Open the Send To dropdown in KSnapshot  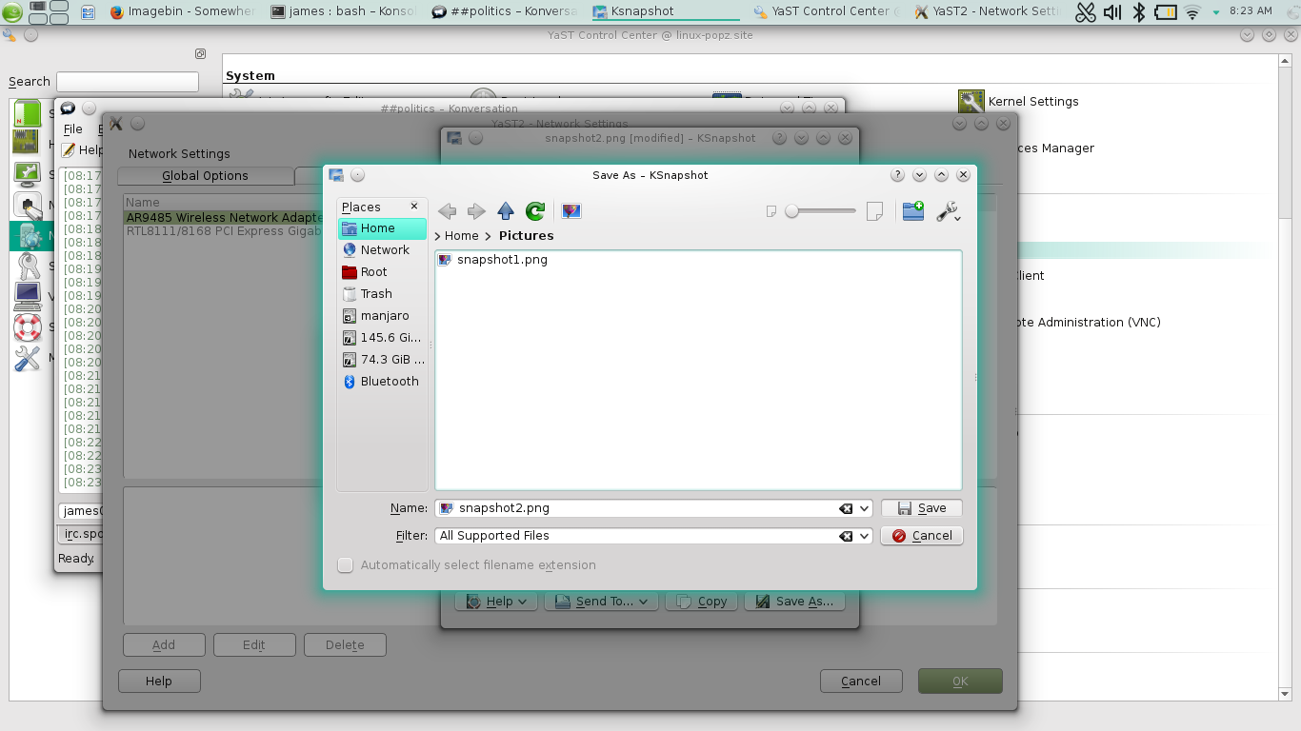tap(601, 602)
